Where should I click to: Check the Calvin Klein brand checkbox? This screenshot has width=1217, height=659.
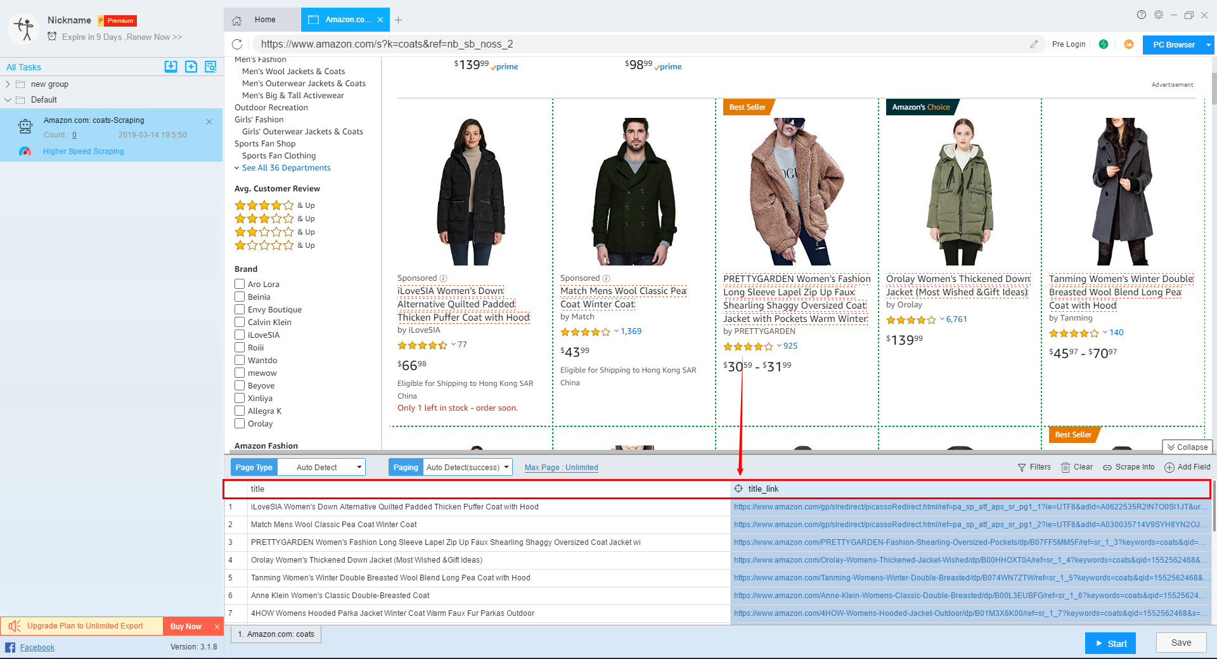pyautogui.click(x=240, y=322)
